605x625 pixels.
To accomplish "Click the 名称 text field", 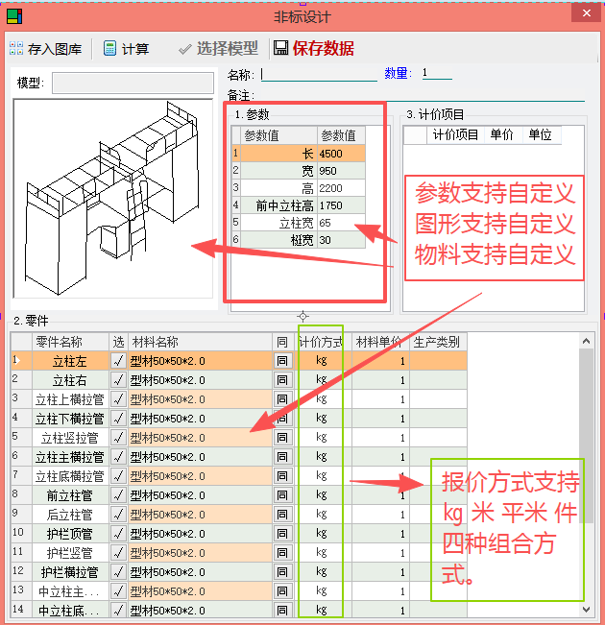I will (x=319, y=74).
